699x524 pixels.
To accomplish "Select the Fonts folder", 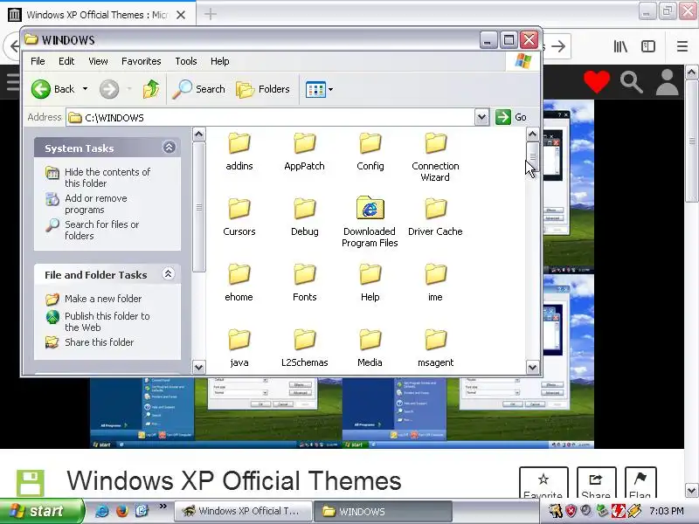I will [x=304, y=283].
